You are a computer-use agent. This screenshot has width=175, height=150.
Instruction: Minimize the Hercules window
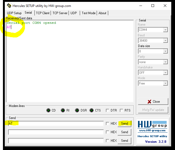(141, 6)
